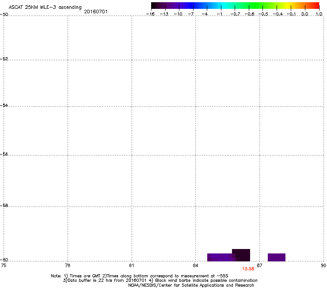This screenshot has width=327, height=288.
Task: Click the 75 longitude axis label
Action: (x=4, y=265)
